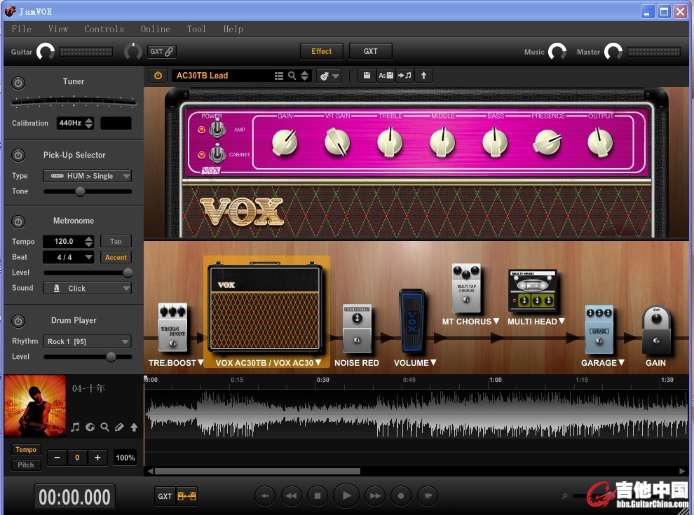Screen dimensions: 694x515
Task: Switch to the GXT view button
Action: click(370, 51)
